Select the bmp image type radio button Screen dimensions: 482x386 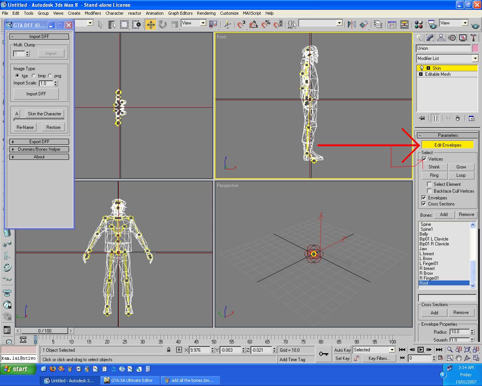click(34, 76)
